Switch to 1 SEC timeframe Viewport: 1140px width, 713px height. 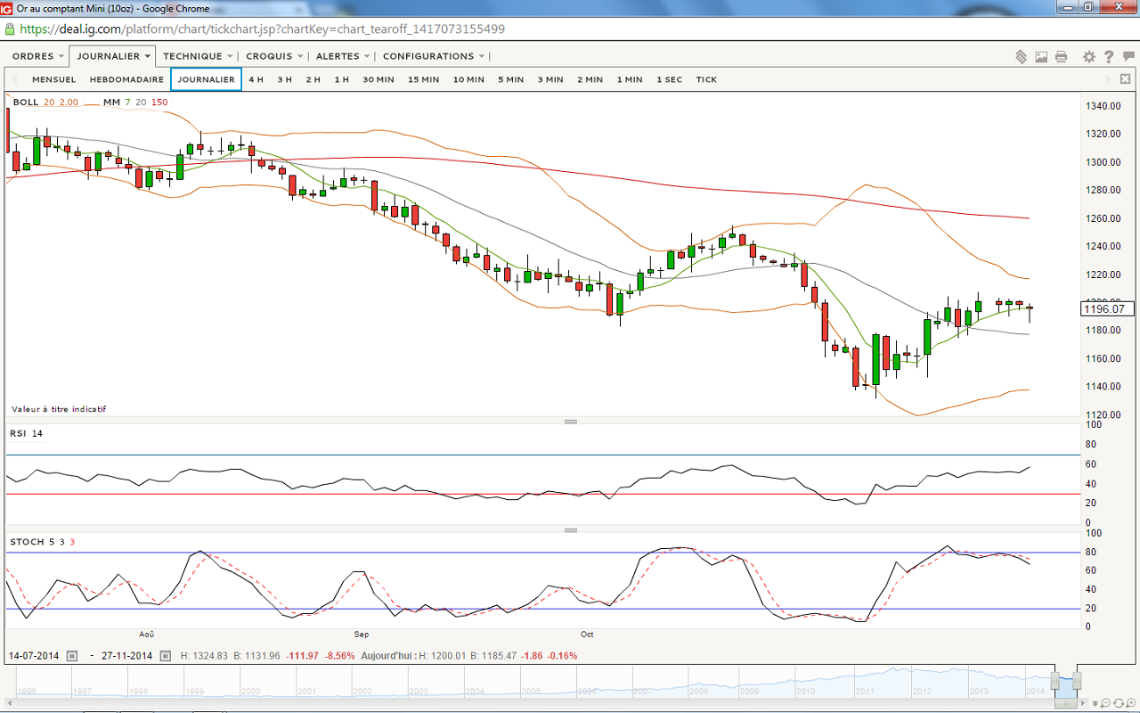tap(669, 79)
